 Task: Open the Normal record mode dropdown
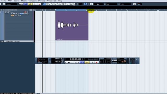[x=43, y=59]
